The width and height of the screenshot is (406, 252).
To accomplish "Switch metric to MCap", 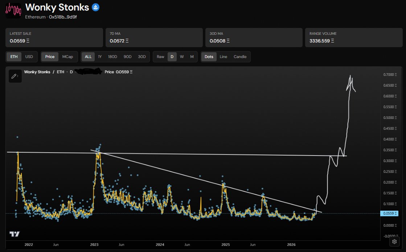I will 67,57.
